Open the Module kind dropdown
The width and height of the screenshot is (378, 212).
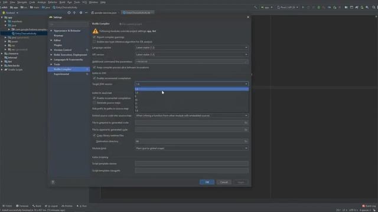[191, 148]
